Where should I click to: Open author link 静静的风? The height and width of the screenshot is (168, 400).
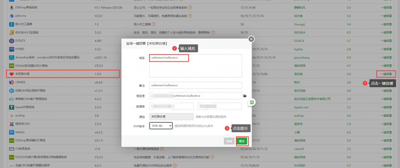[x=300, y=8]
